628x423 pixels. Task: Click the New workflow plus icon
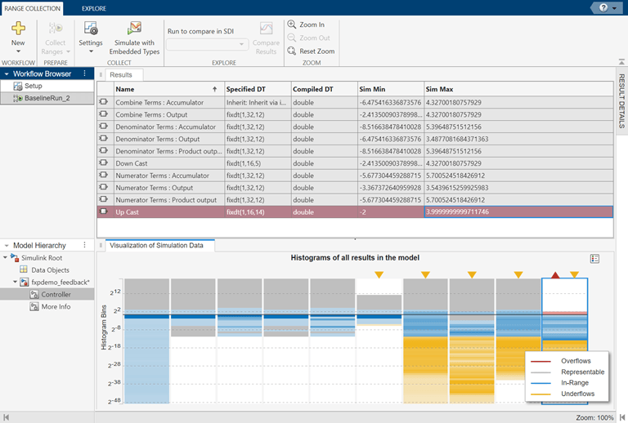[x=18, y=28]
